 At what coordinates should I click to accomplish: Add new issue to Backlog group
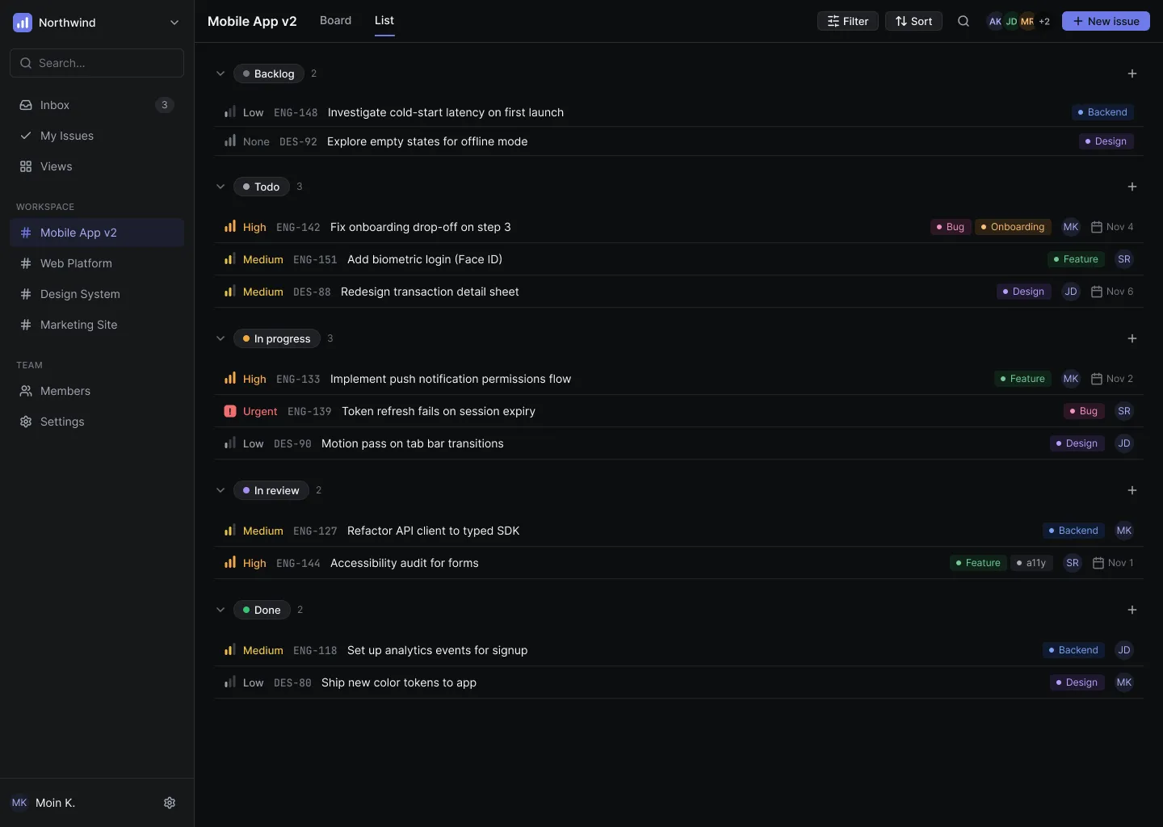pyautogui.click(x=1132, y=73)
